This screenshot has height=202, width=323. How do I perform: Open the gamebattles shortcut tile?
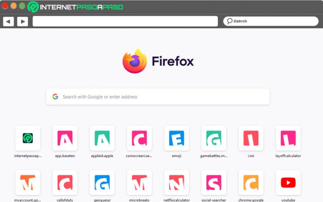tap(214, 138)
